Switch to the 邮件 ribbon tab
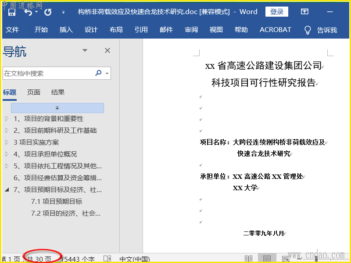Image resolution: width=351 pixels, height=263 pixels. (166, 30)
